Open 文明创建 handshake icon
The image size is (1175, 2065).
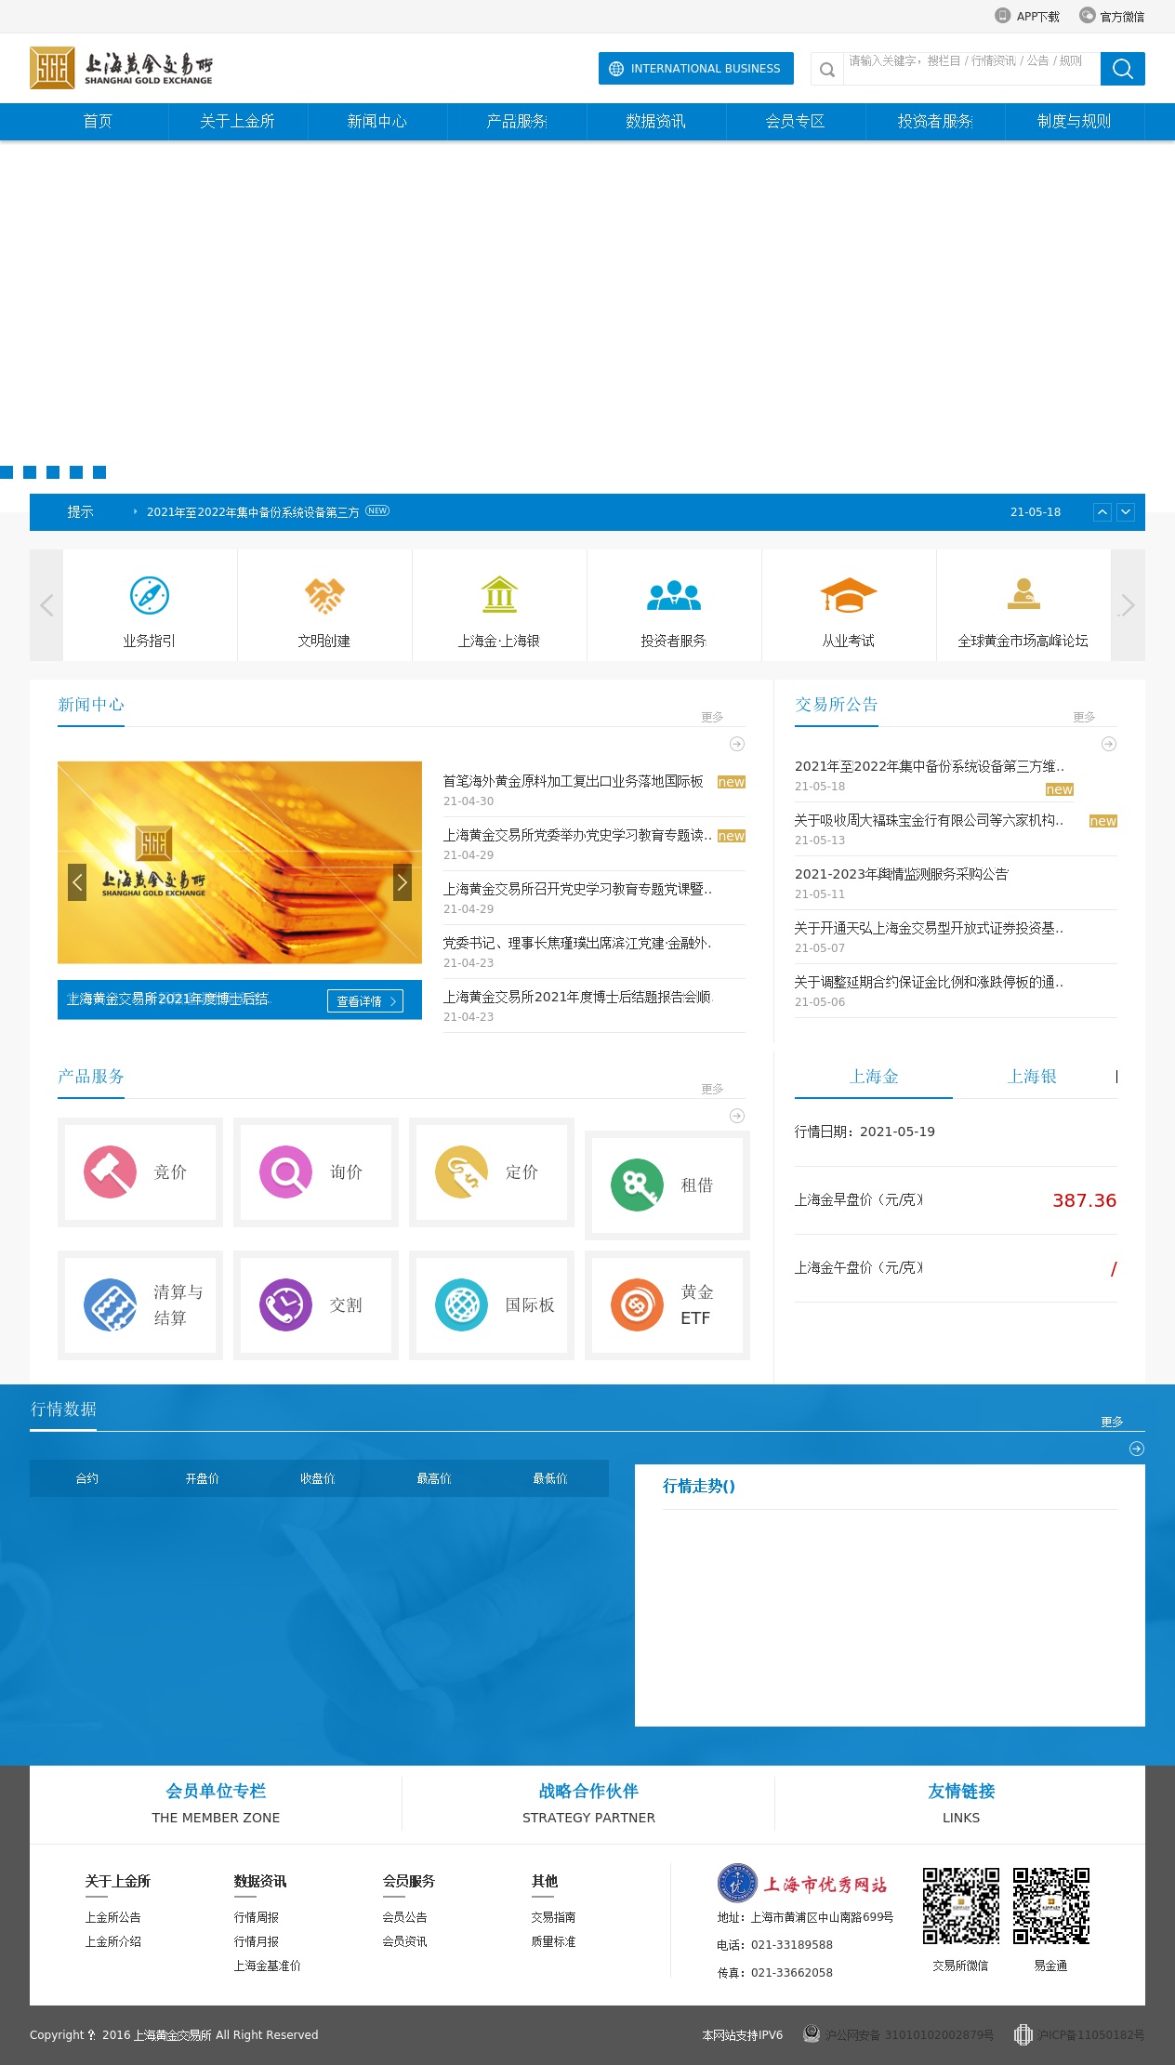(x=324, y=596)
